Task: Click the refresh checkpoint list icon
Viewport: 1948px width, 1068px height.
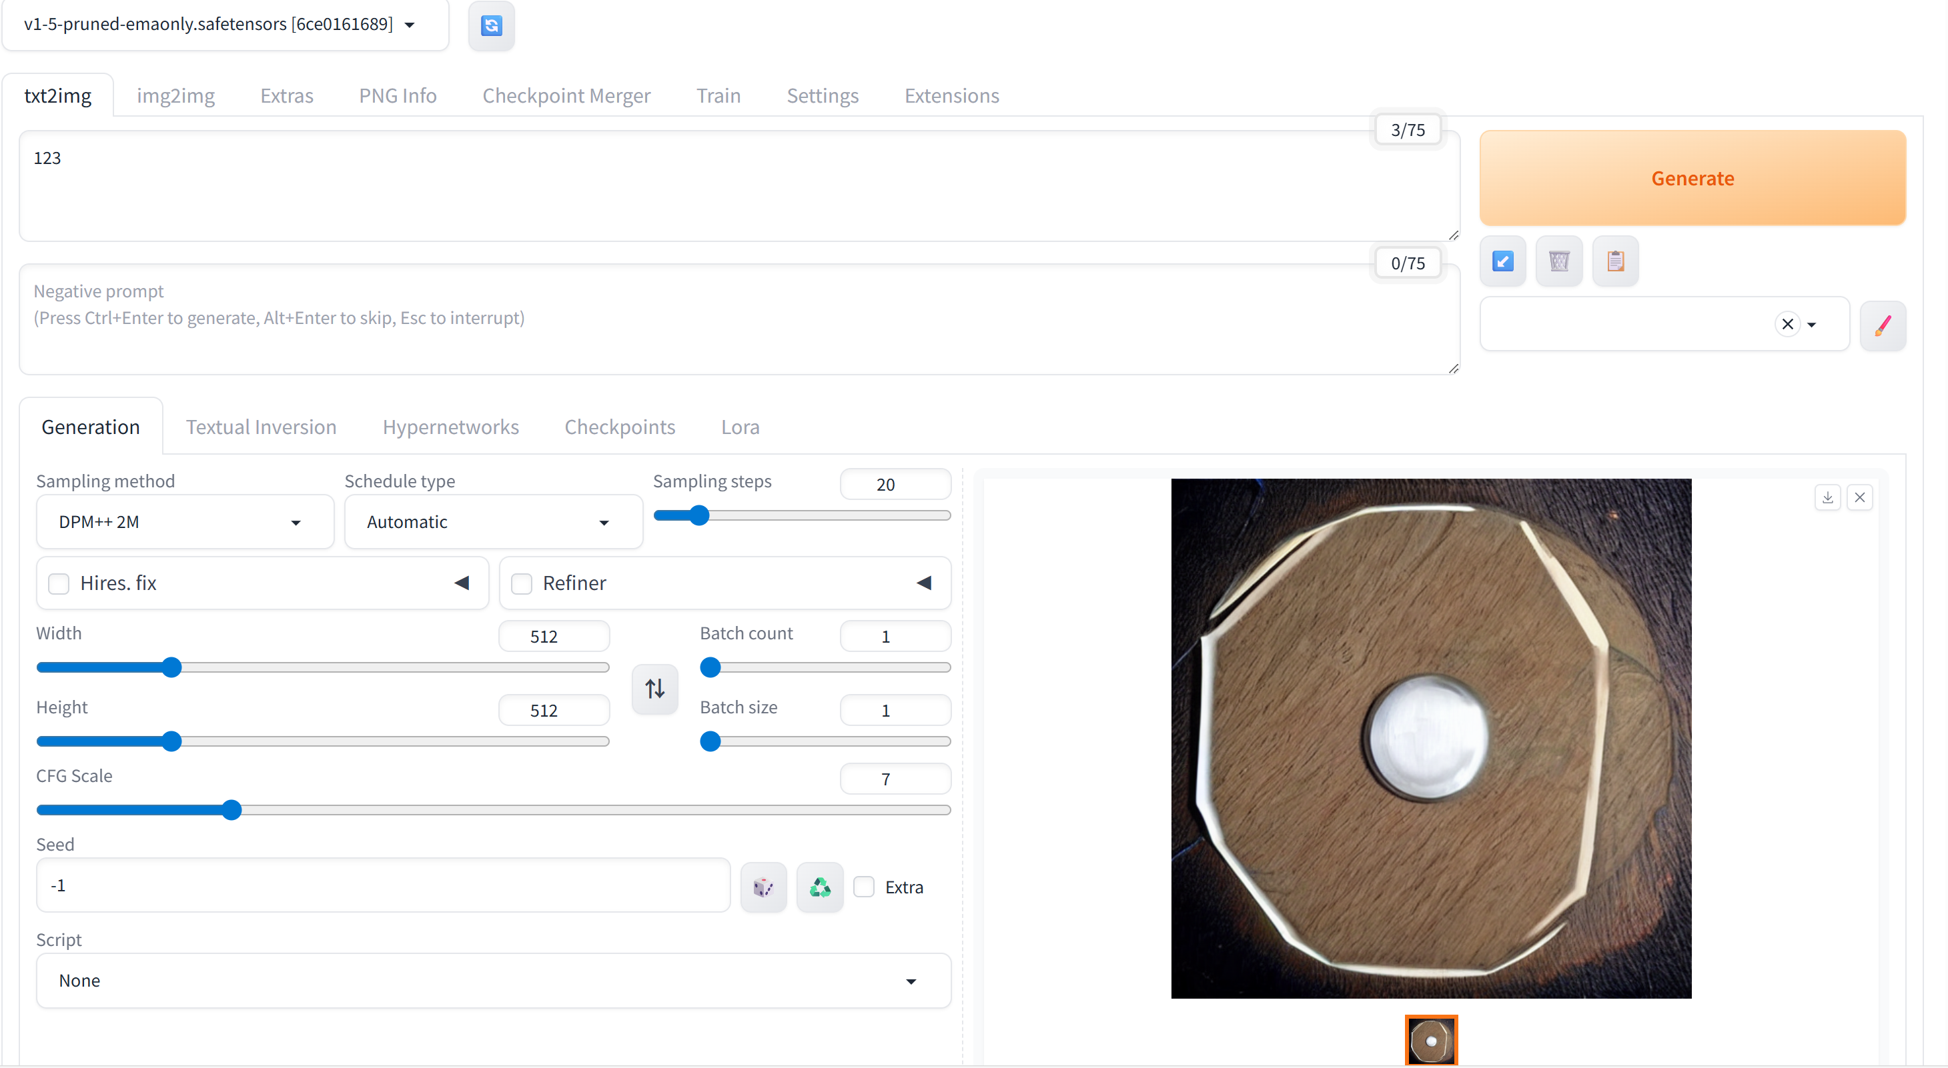Action: (492, 26)
